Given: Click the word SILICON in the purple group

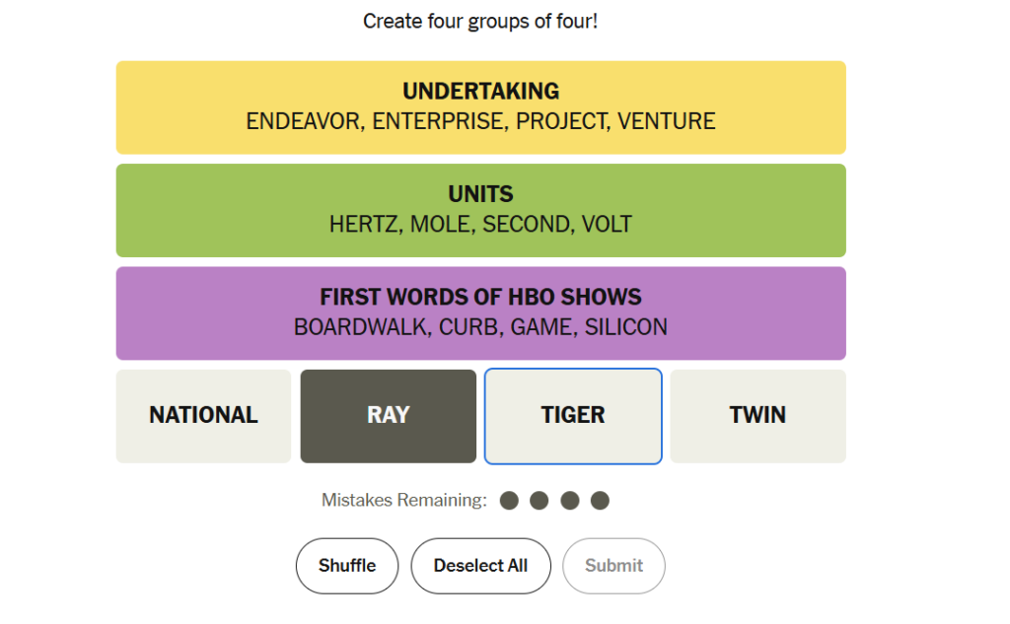Looking at the screenshot, I should 625,326.
